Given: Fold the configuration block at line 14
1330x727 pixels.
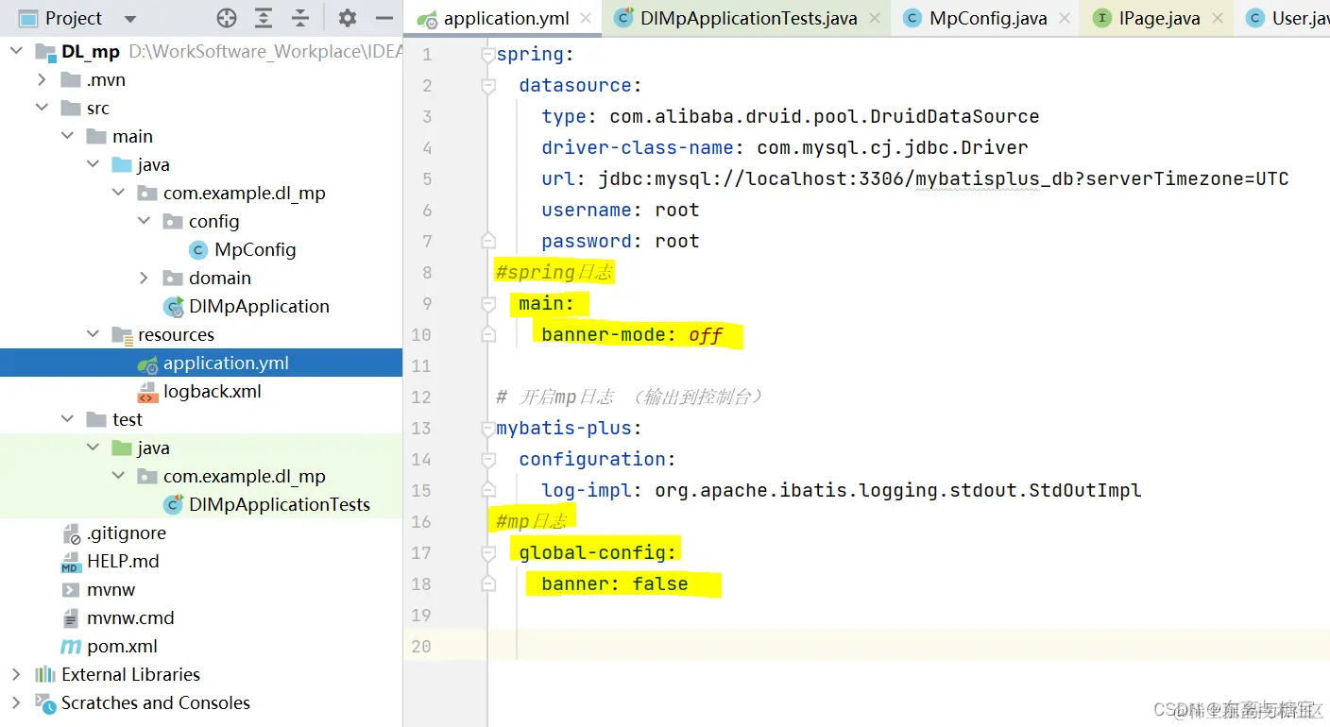Looking at the screenshot, I should (488, 460).
